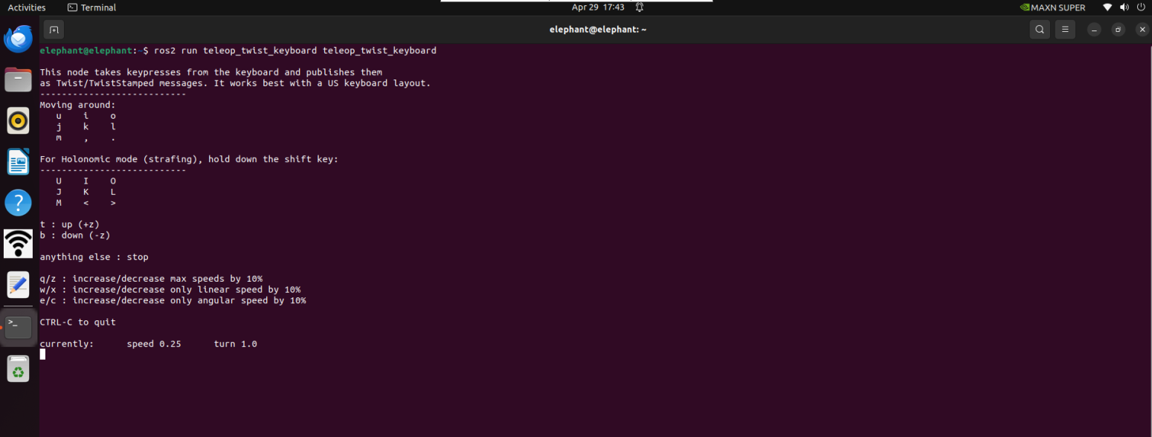Click the 'anything else : stop' line
This screenshot has height=437, width=1152.
coord(94,257)
